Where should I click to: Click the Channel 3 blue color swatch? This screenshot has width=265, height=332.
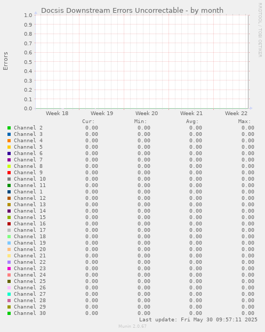(x=9, y=134)
